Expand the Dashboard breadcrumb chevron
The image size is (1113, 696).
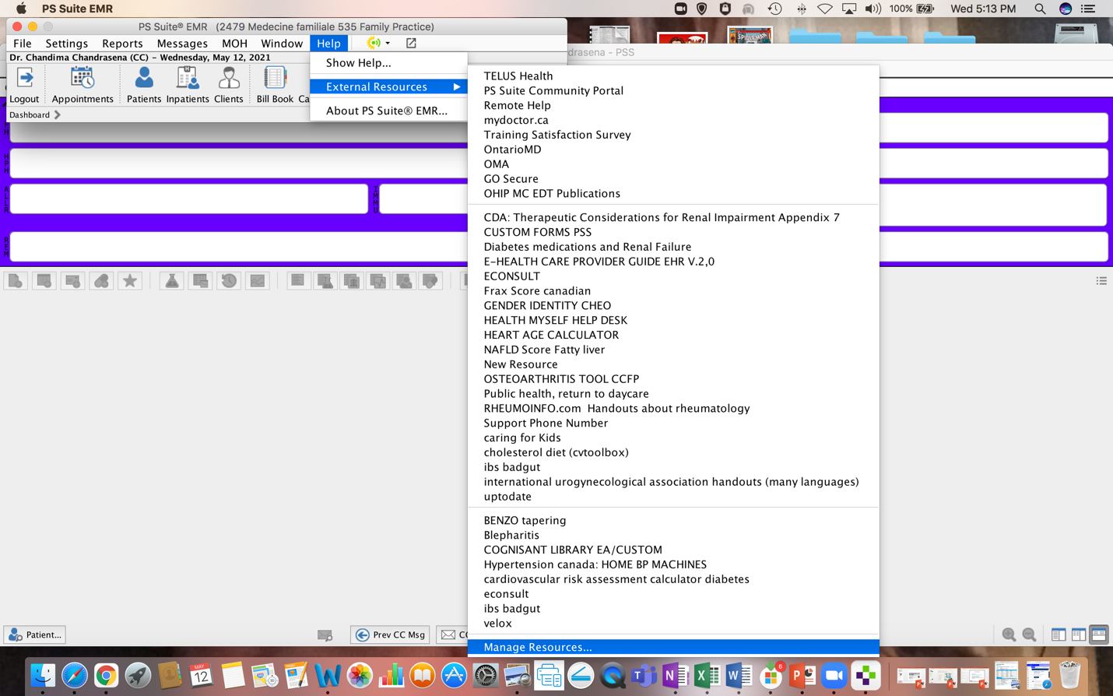(x=58, y=114)
